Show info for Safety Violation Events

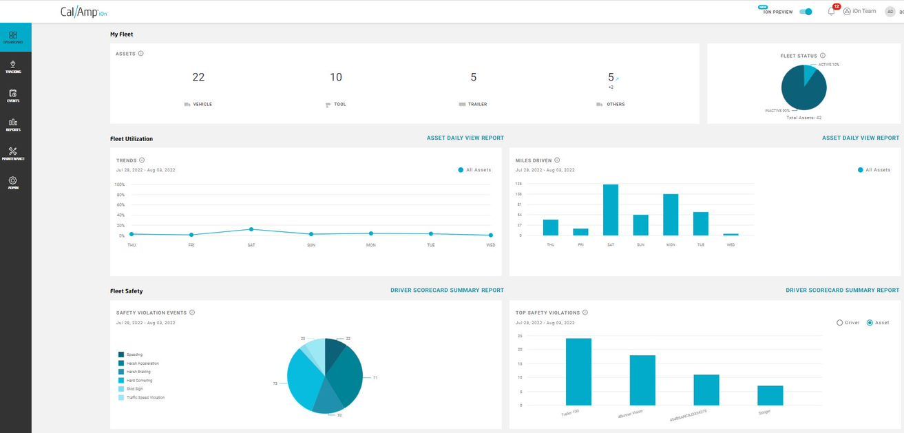[x=192, y=313]
